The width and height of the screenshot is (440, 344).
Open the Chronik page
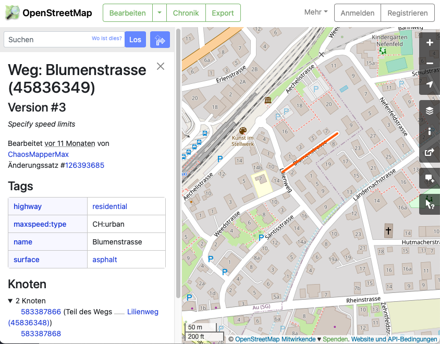[x=186, y=13]
